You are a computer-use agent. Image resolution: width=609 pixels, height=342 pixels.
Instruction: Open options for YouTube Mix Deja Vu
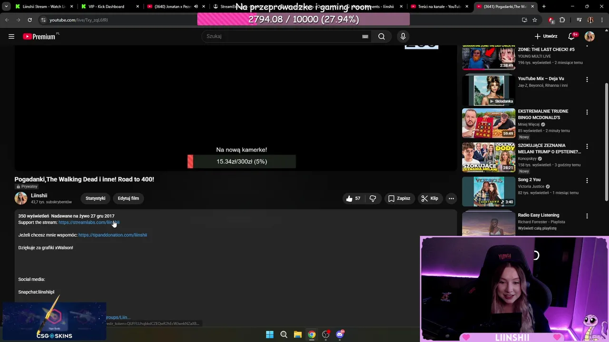click(x=587, y=80)
